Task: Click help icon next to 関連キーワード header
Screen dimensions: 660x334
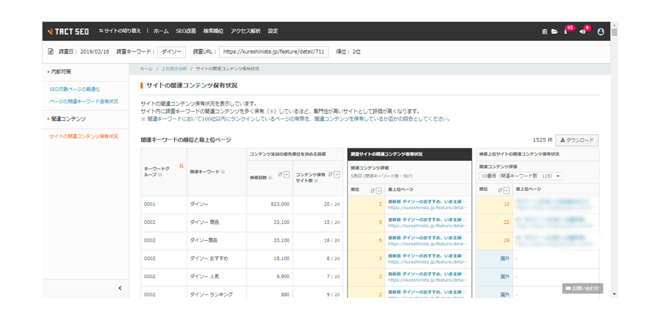Action: point(223,173)
